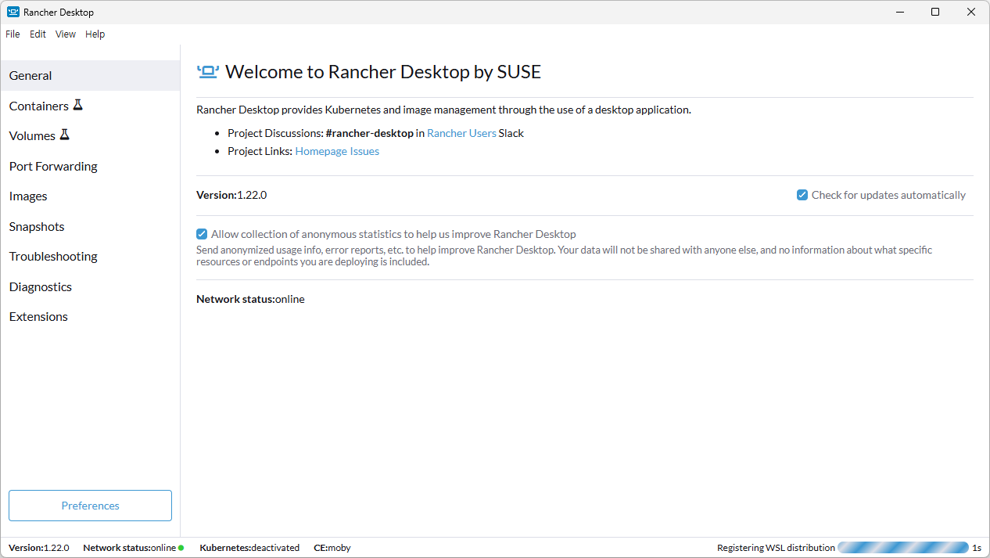Viewport: 990px width, 558px height.
Task: Open the Troubleshooting page
Action: (90, 257)
